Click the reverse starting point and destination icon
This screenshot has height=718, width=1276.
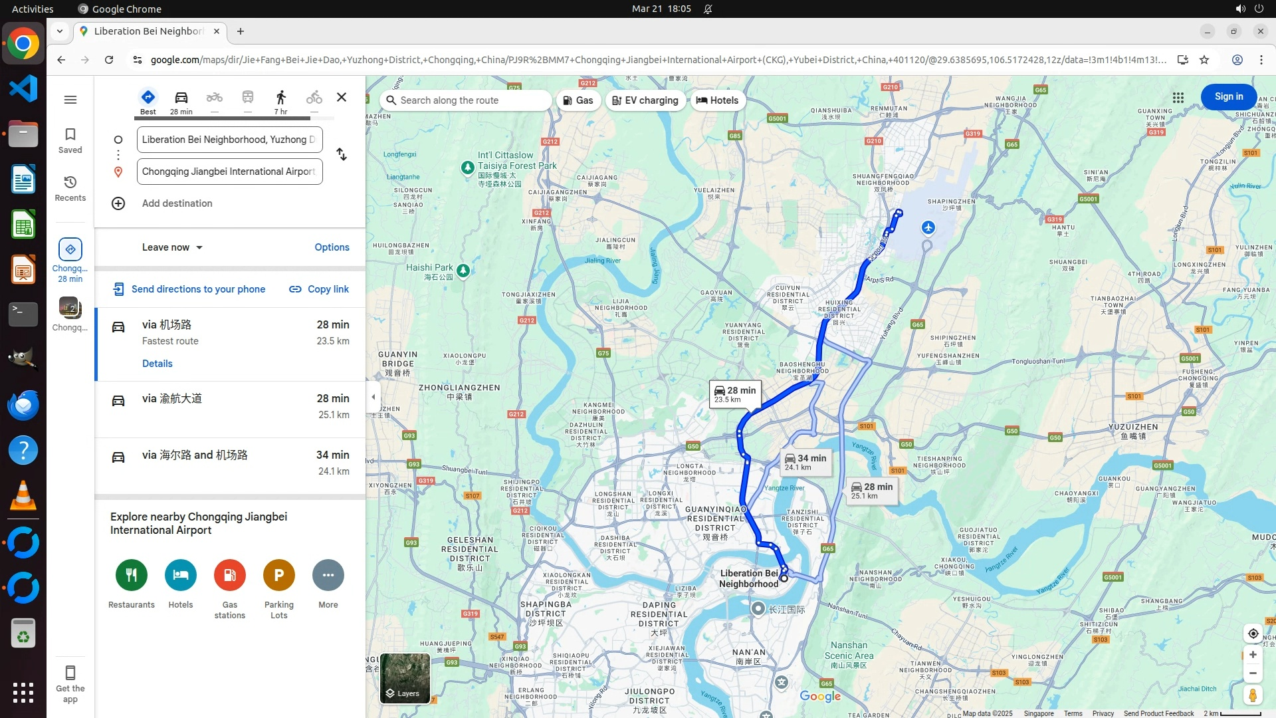coord(342,155)
